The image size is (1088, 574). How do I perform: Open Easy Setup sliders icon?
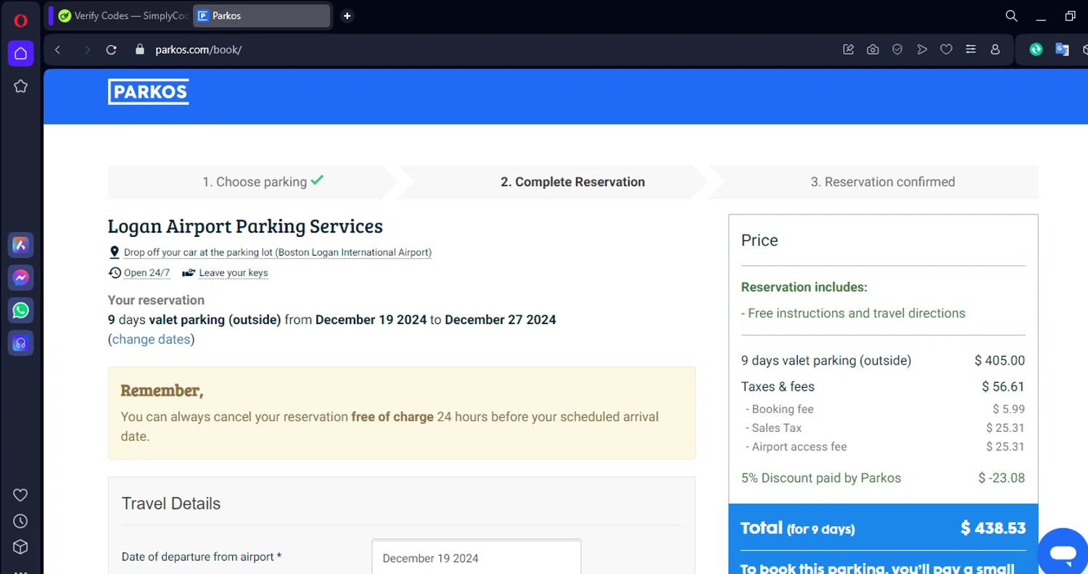(x=970, y=49)
